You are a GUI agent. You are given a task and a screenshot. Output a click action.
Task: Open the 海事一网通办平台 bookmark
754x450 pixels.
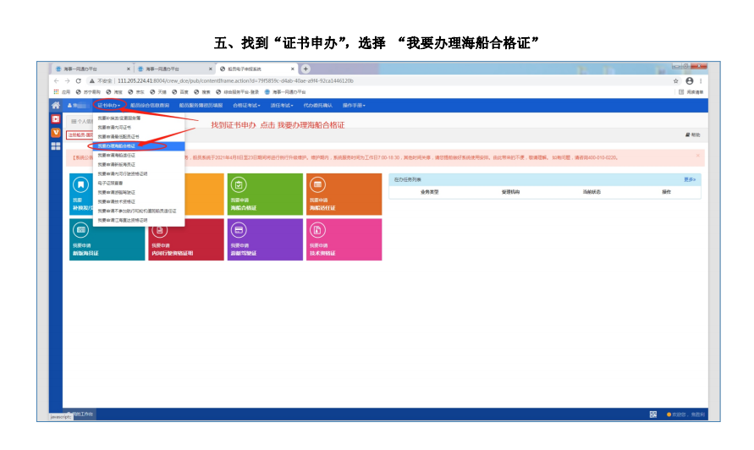point(285,92)
